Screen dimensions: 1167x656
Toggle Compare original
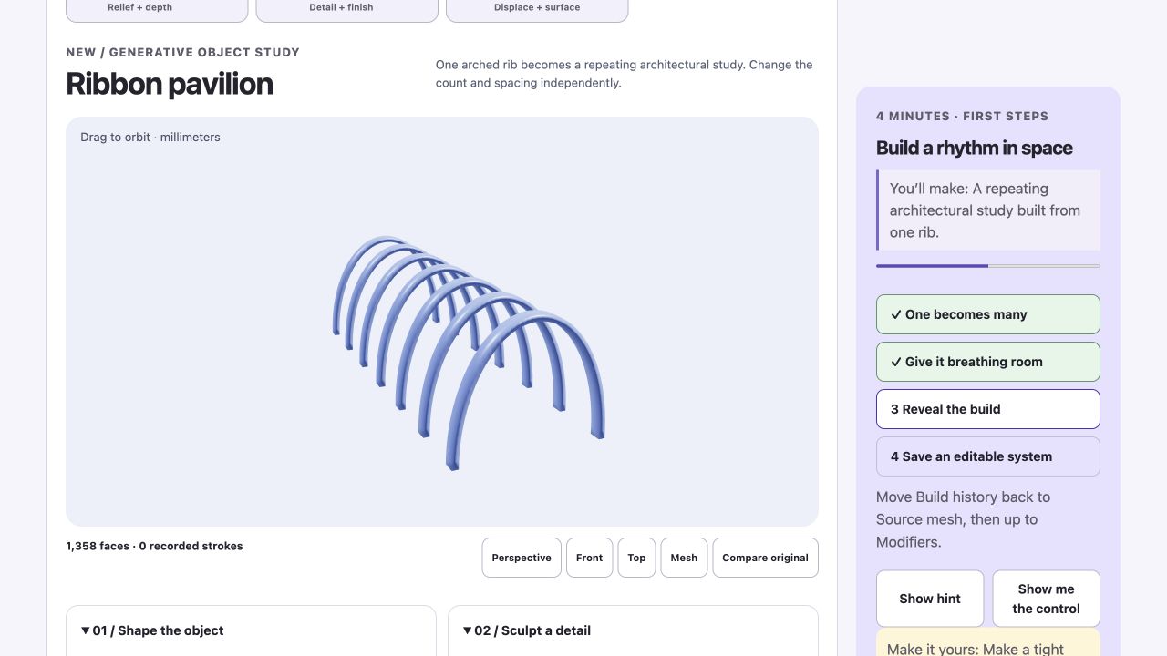coord(766,558)
